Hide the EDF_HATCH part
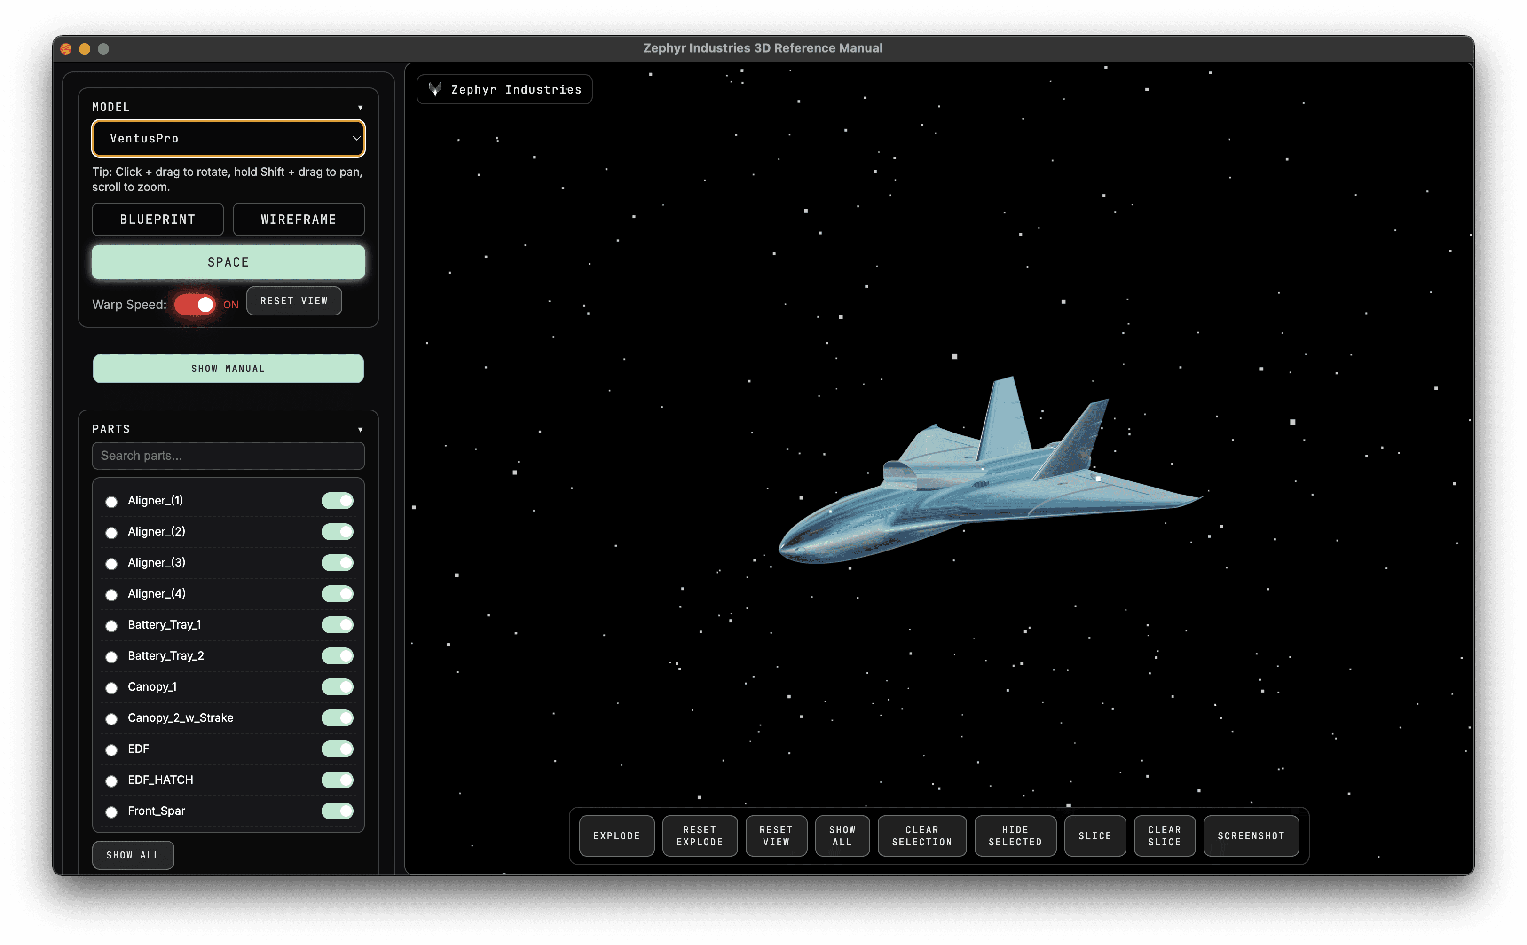This screenshot has height=945, width=1527. (x=338, y=780)
